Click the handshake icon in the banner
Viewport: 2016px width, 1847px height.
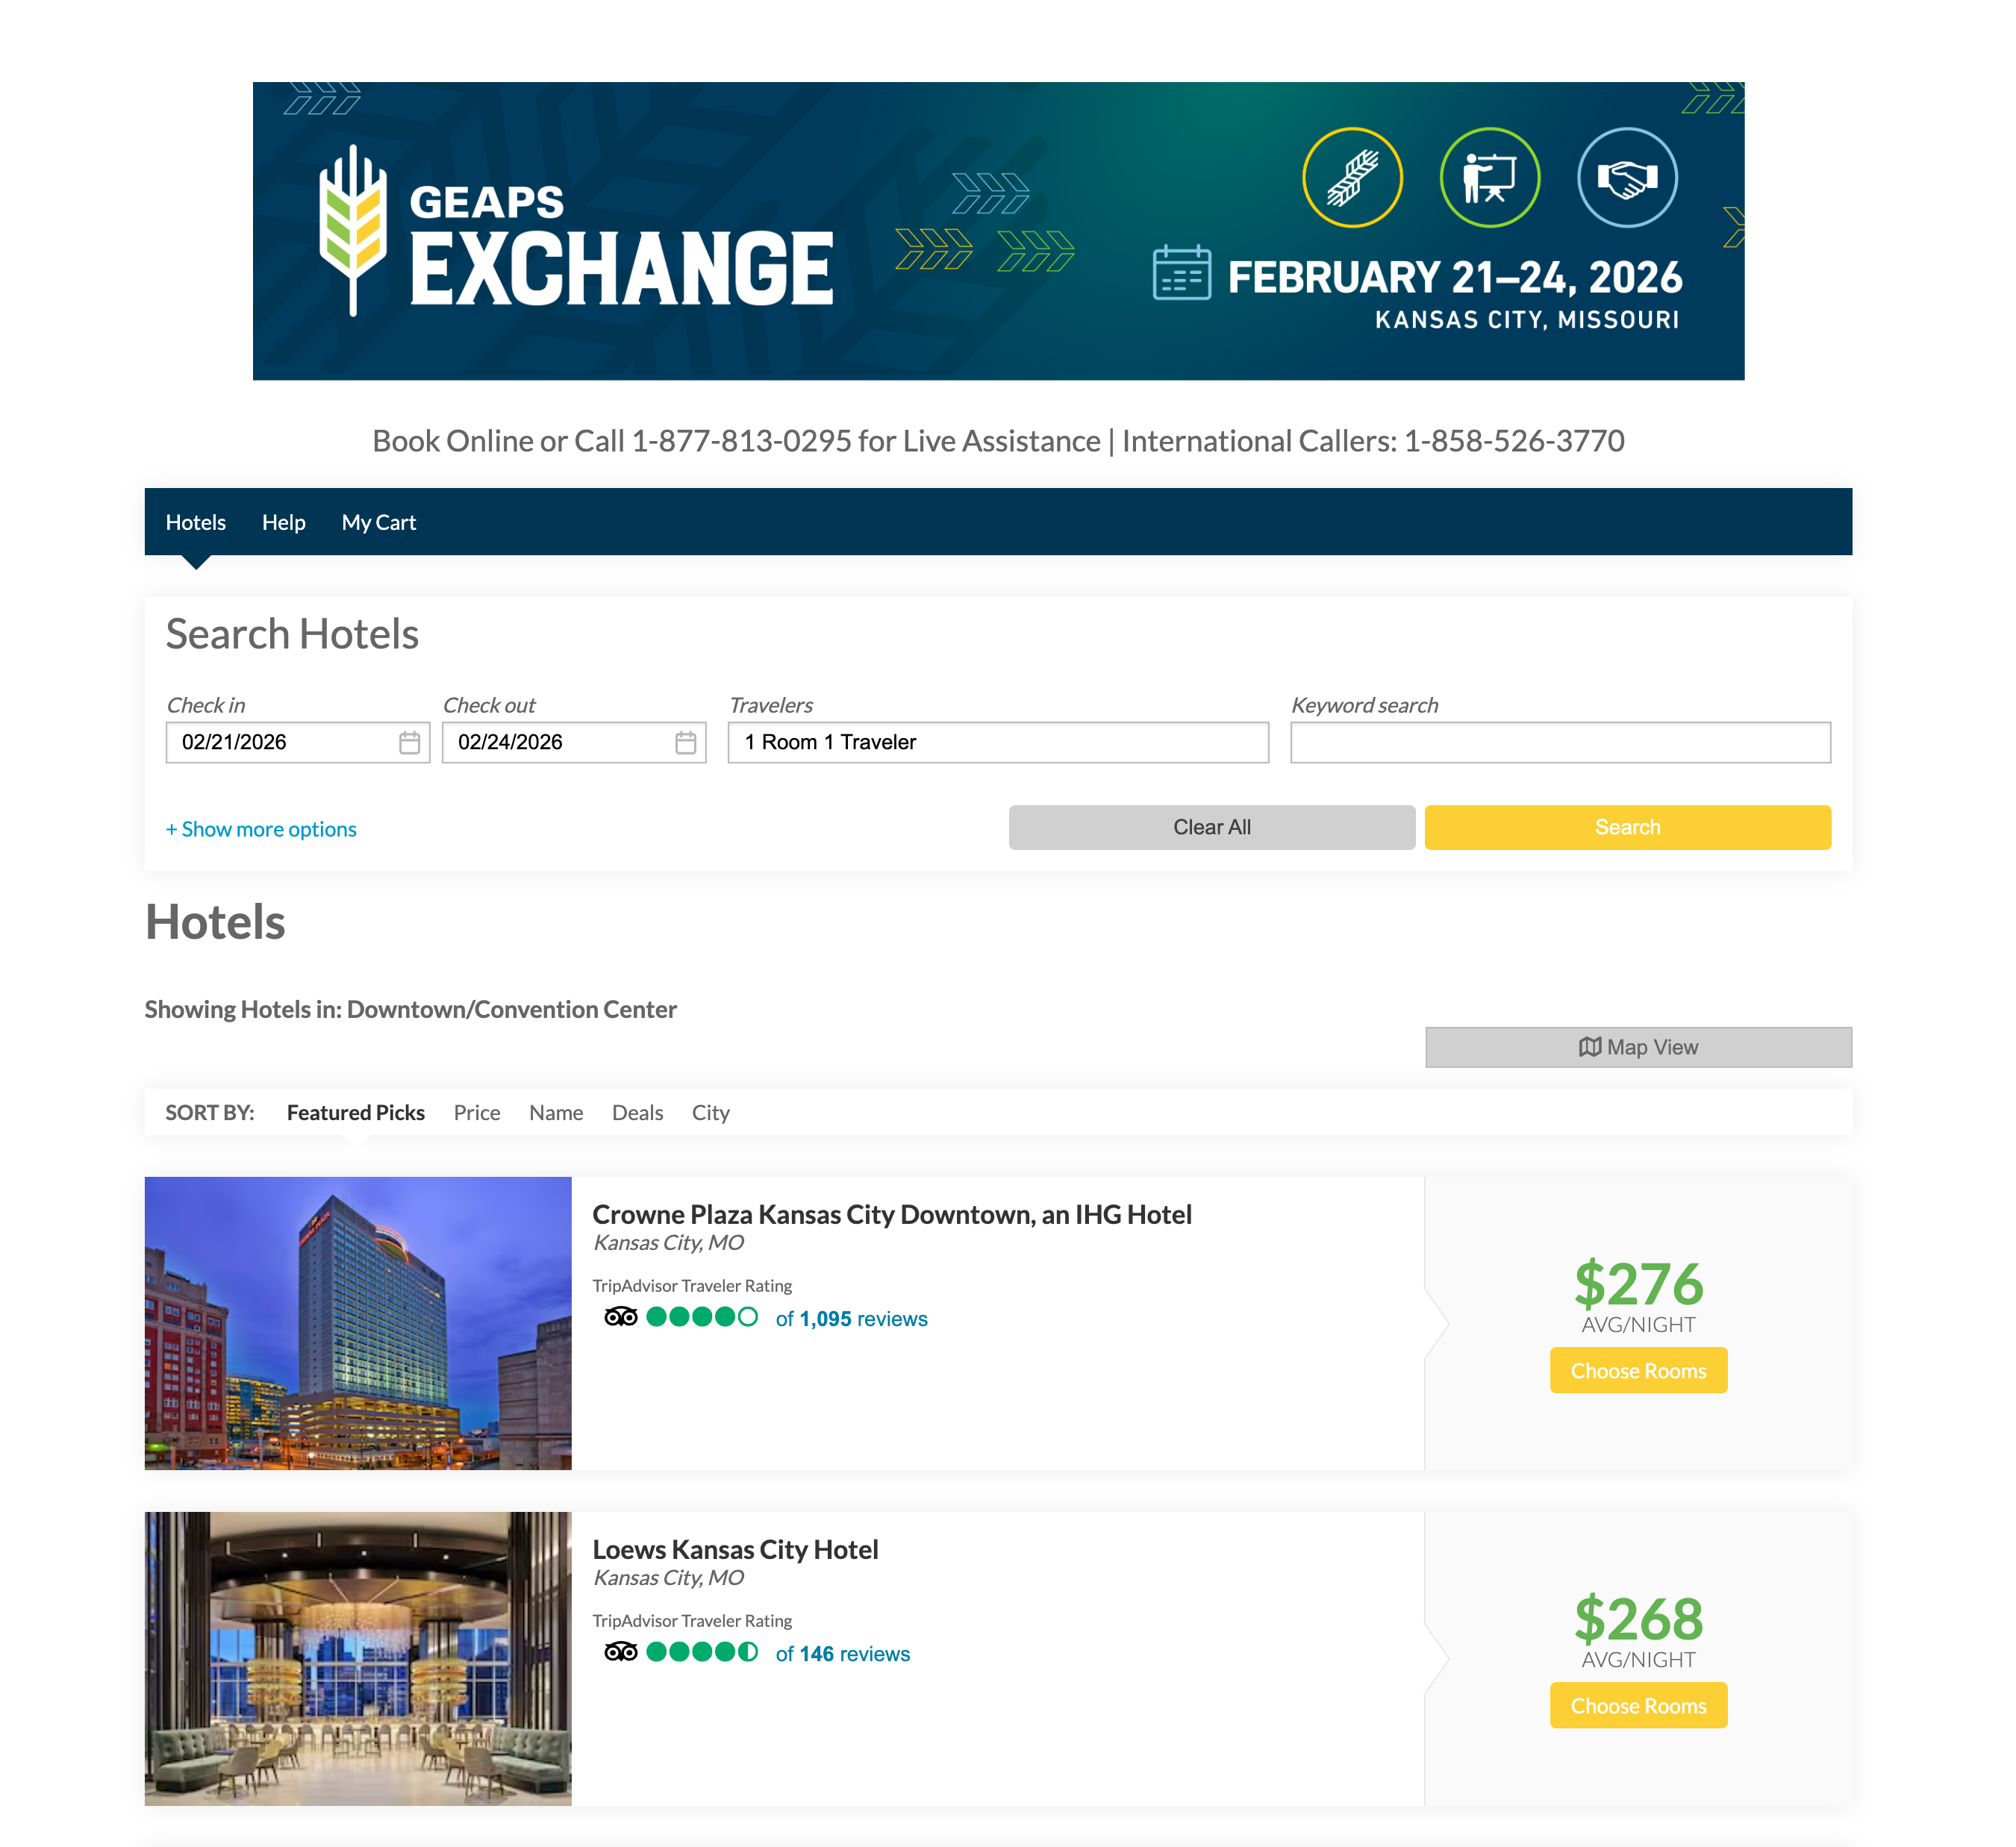click(1626, 178)
